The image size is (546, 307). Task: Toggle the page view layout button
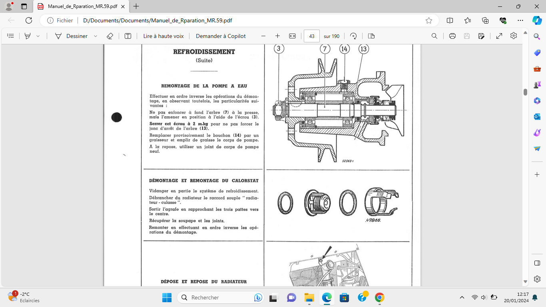tap(371, 36)
